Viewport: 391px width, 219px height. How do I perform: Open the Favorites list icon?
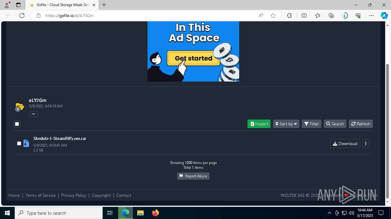[x=318, y=16]
